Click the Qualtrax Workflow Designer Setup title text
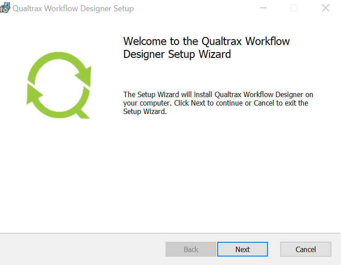The height and width of the screenshot is (265, 341). [x=73, y=8]
